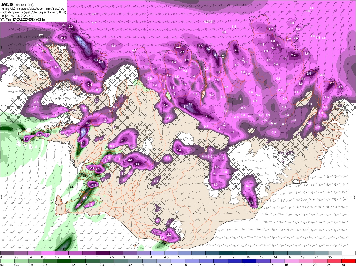Pick the light green 0.1–0.3 bottom-row swatch

[x=7, y=261]
